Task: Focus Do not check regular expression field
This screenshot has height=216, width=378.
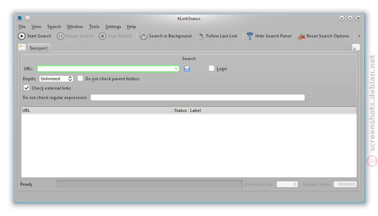Action: point(198,98)
